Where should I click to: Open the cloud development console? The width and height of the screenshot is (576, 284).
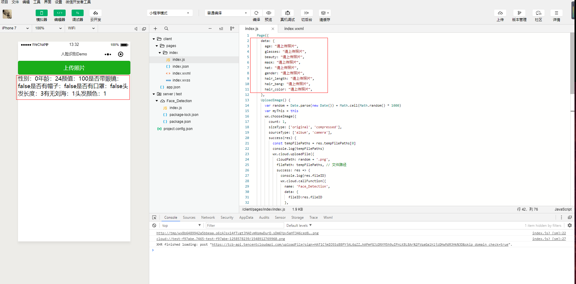pyautogui.click(x=95, y=13)
